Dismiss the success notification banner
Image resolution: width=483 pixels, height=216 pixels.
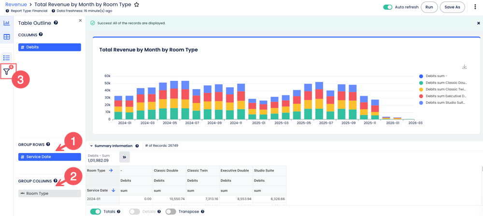pos(478,23)
